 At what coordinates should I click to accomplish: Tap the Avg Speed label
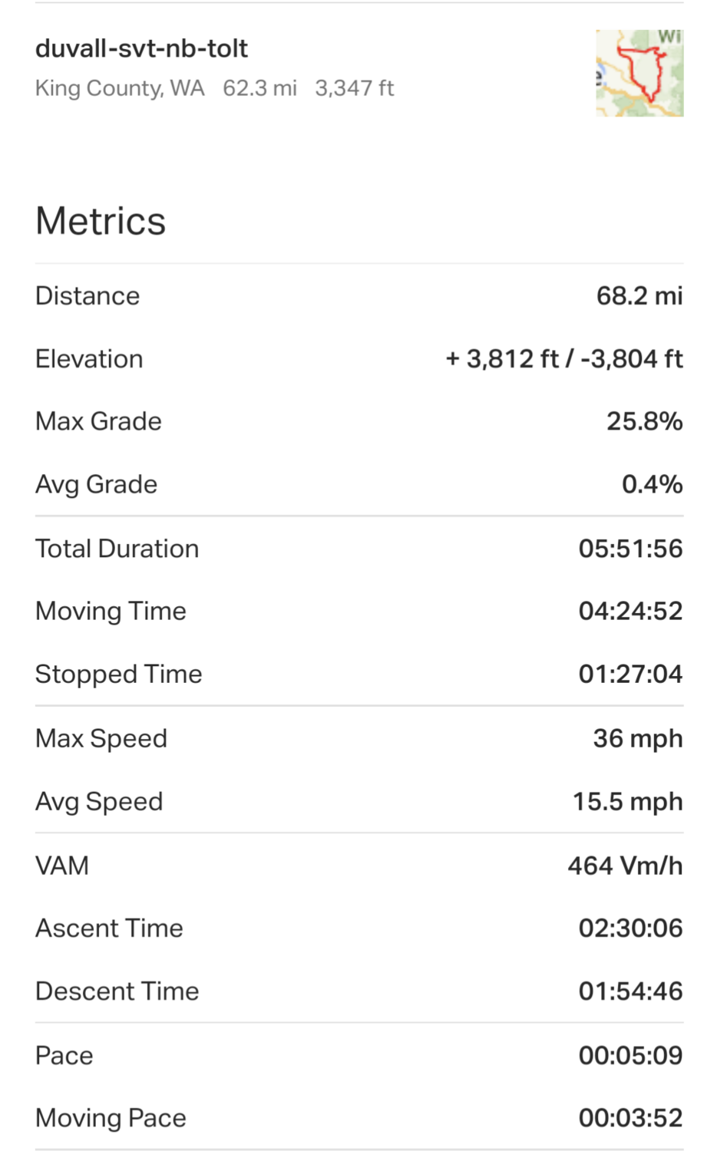click(x=99, y=801)
